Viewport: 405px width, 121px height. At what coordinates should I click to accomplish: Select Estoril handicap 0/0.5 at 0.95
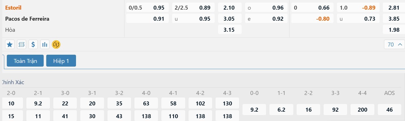coord(147,8)
